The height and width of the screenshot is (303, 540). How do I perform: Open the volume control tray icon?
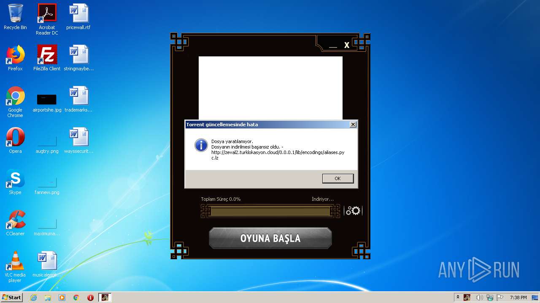(x=479, y=298)
